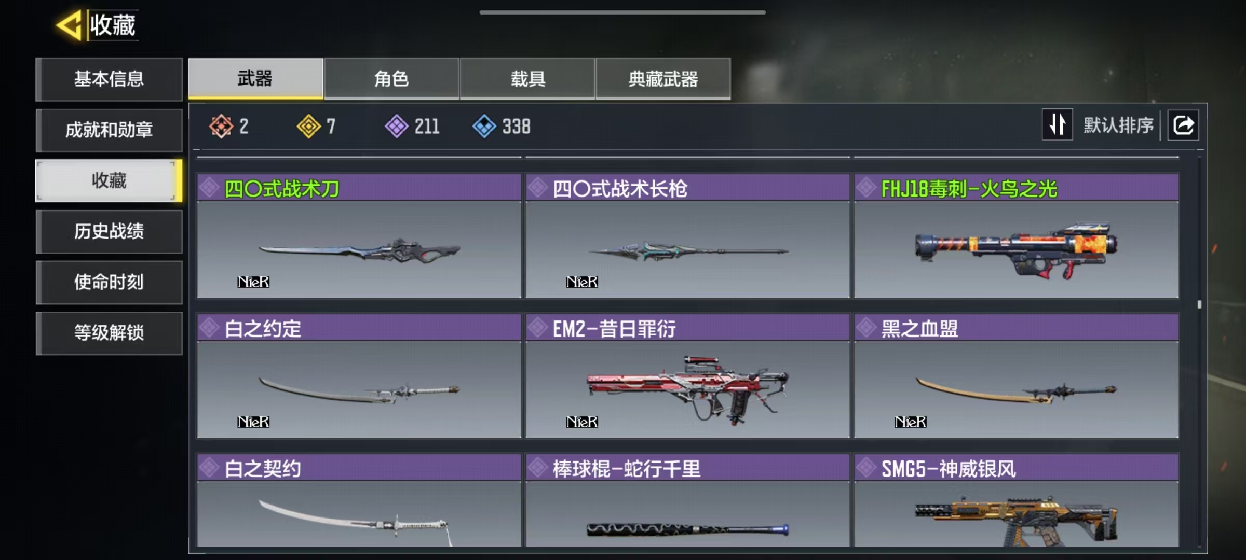Toggle the sort order arrows icon

point(1057,125)
